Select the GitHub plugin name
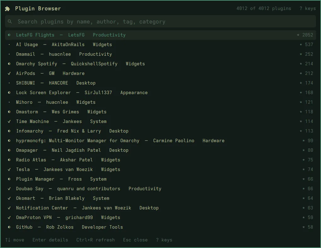Screen dimensions: 321x248 [24, 227]
